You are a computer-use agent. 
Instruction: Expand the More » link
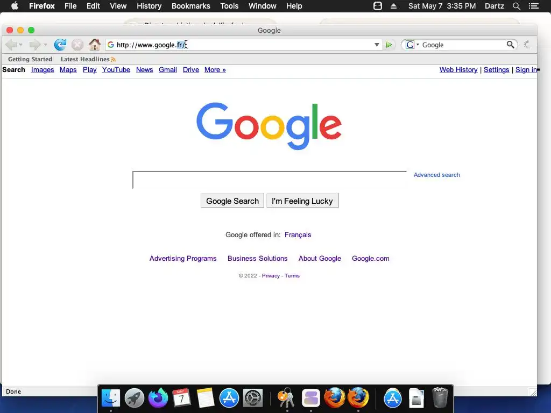[215, 70]
